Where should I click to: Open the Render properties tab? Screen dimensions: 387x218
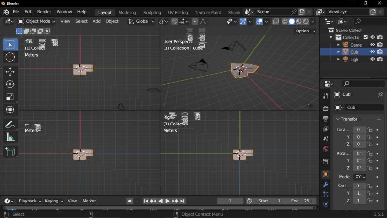pos(326,108)
